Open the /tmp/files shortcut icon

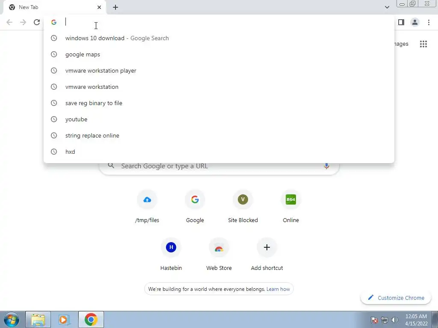147,200
